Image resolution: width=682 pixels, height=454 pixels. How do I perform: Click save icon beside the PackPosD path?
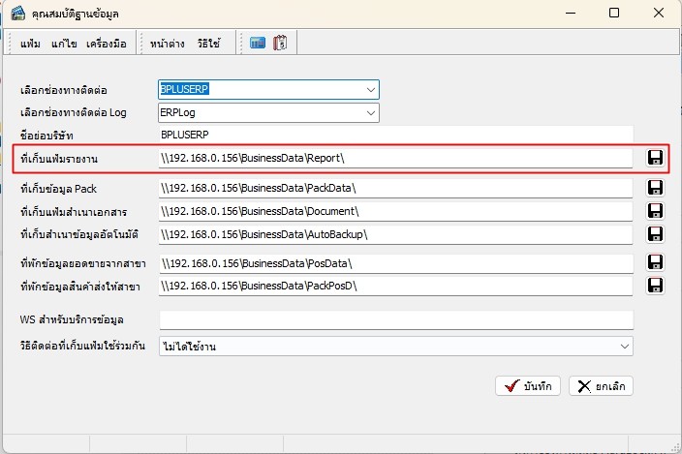click(x=655, y=285)
